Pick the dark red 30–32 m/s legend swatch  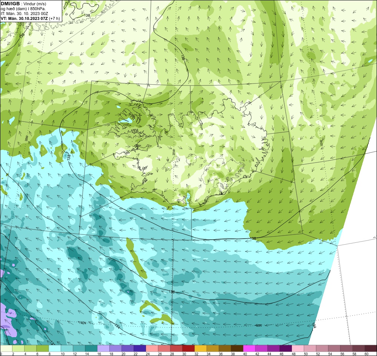pos(188,348)
